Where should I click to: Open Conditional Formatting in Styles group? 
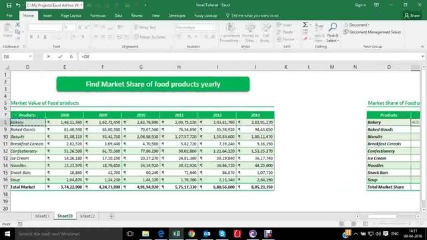coord(230,33)
